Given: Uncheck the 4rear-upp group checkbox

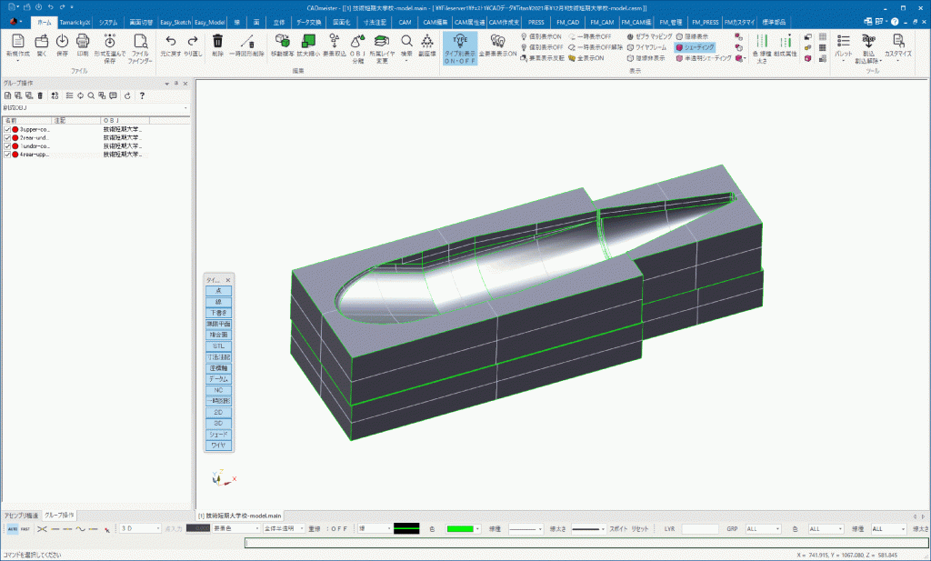Looking at the screenshot, I should (x=7, y=155).
